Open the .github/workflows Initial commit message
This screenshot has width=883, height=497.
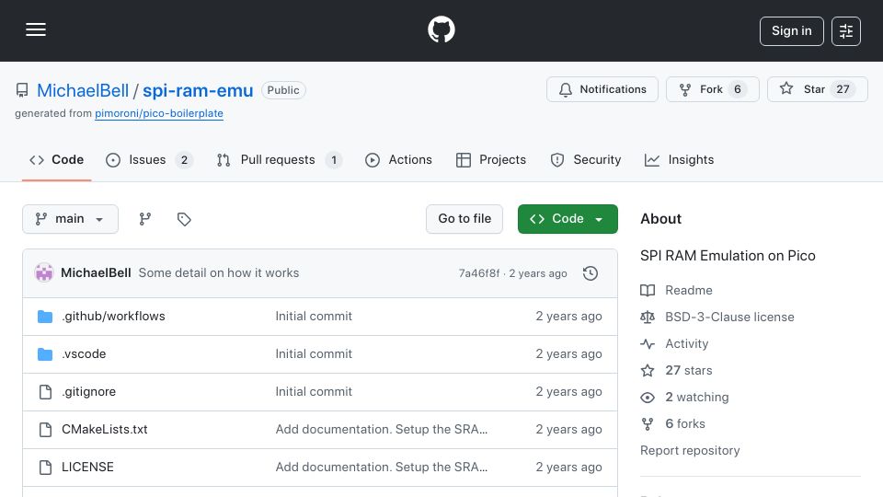(x=314, y=316)
